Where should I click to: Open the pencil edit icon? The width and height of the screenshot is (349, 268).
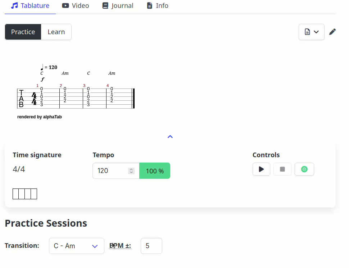[332, 32]
